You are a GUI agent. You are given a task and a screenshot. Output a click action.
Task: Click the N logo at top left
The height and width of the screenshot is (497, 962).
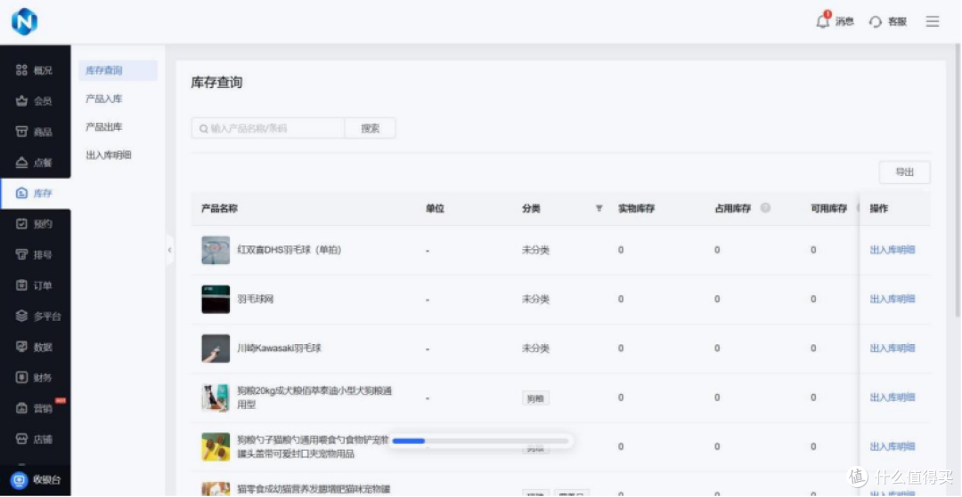[25, 21]
